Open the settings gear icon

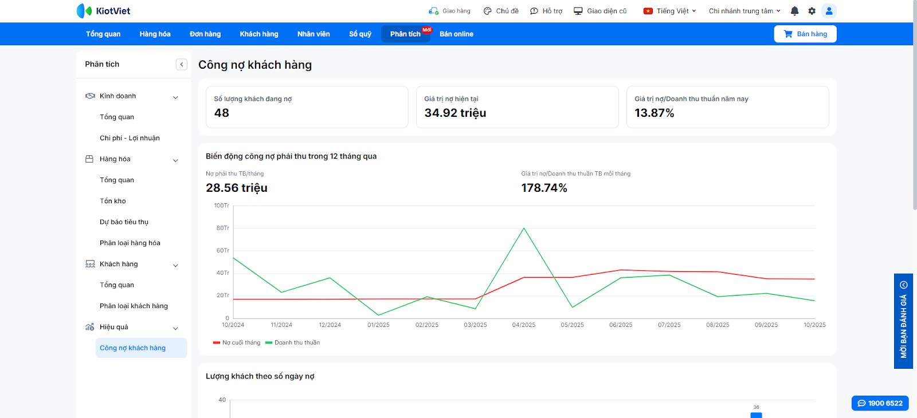tap(812, 11)
